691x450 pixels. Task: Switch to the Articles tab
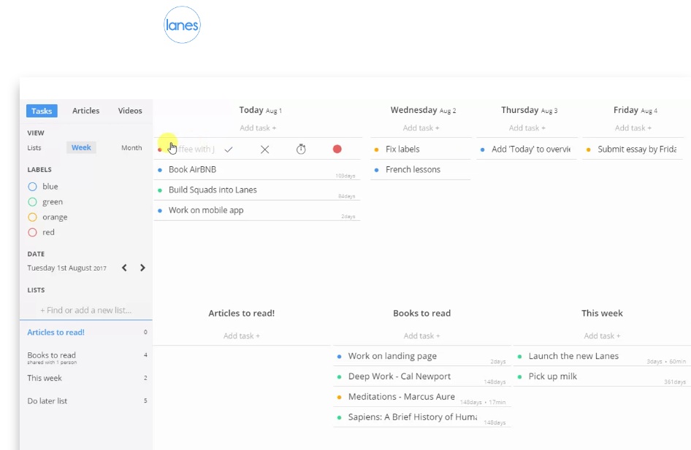tap(85, 111)
